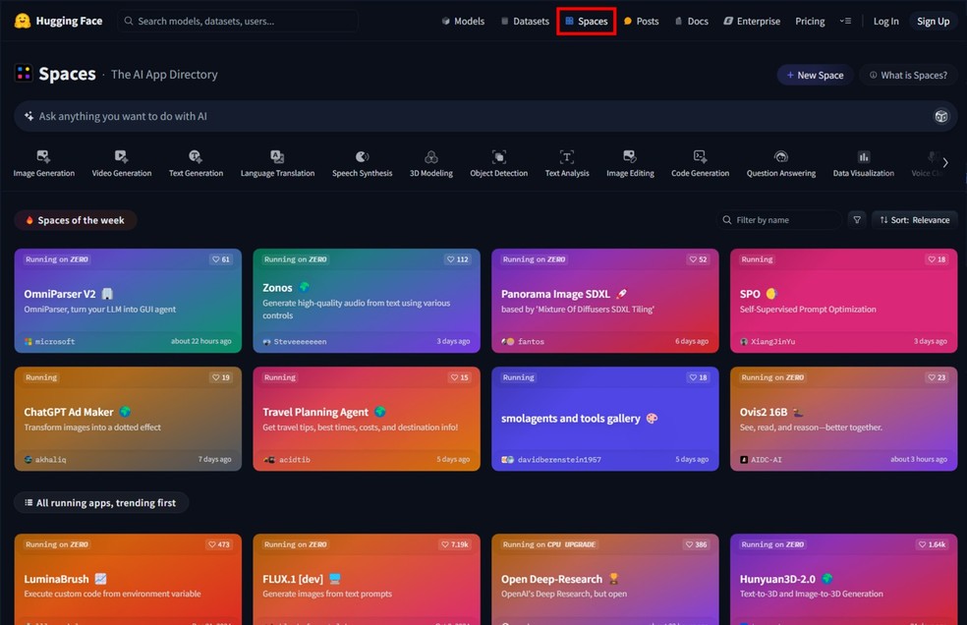
Task: Select Spaces of the week label
Action: [76, 220]
